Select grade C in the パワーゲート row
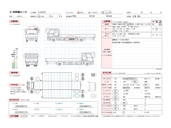 point(160,35)
